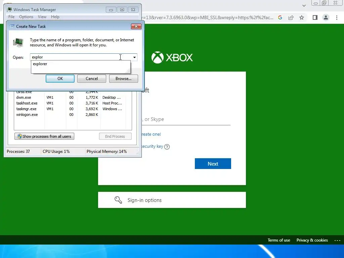The image size is (344, 258).
Task: Open the browser profile avatar icon
Action: (x=326, y=17)
